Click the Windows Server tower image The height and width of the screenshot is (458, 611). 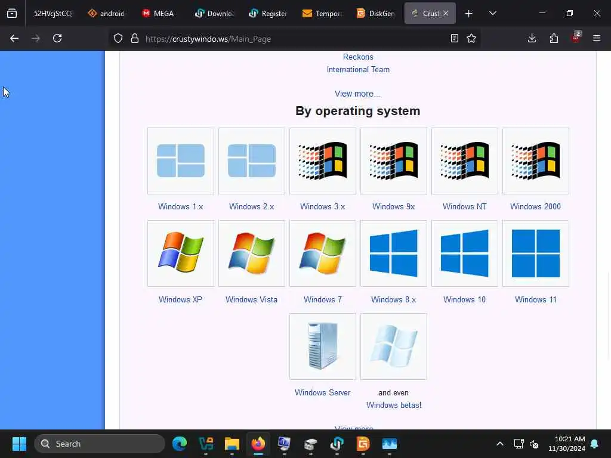pyautogui.click(x=323, y=346)
